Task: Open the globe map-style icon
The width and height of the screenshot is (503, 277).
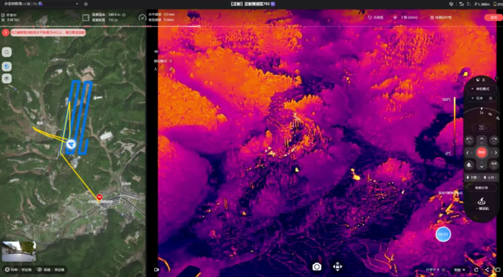Action: click(6, 66)
